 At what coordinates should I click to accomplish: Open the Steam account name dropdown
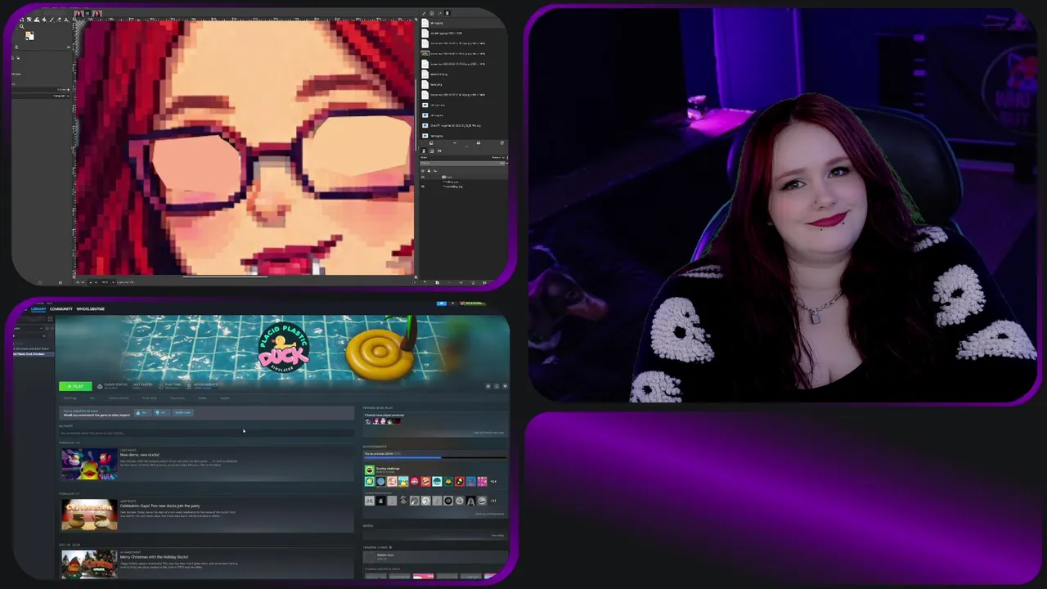pyautogui.click(x=472, y=303)
